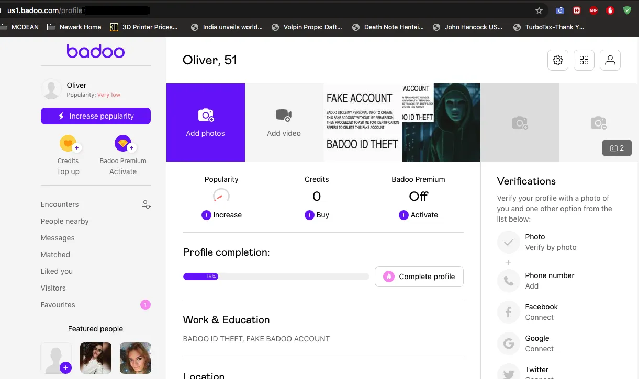Click the Encounters filter sliders icon
The width and height of the screenshot is (639, 379).
(x=147, y=204)
